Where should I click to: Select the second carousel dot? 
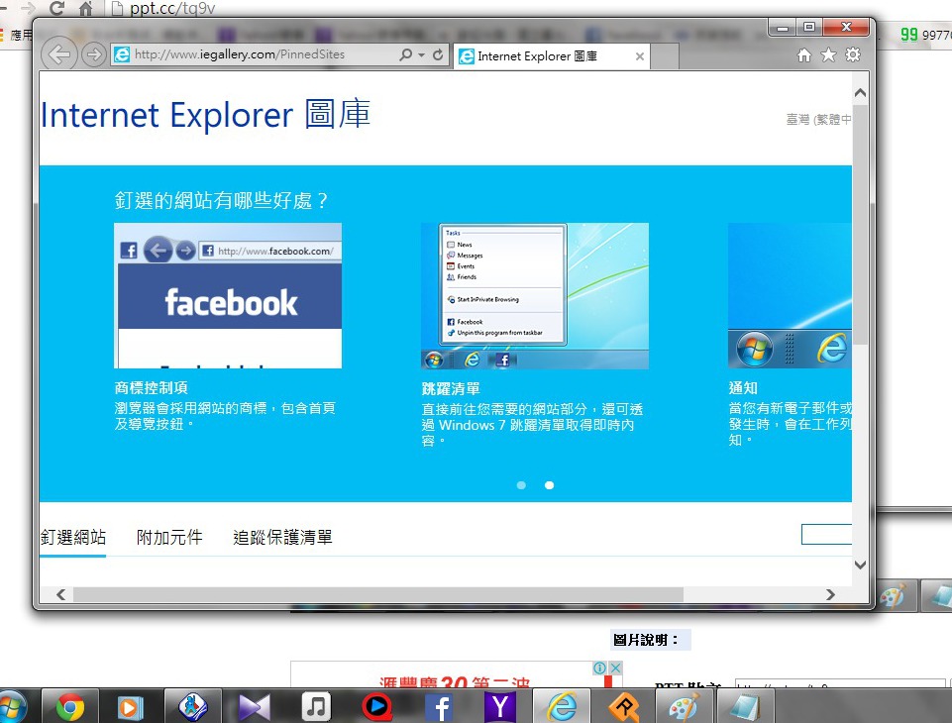pyautogui.click(x=549, y=485)
